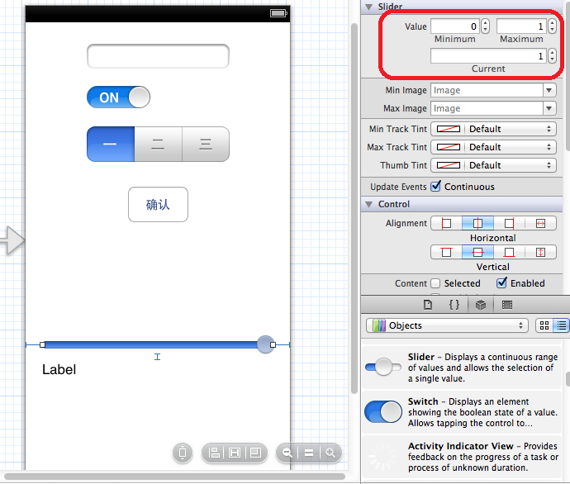The image size is (570, 484).
Task: Toggle the Enabled content checkbox
Action: tap(501, 282)
